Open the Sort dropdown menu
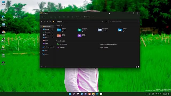This screenshot has height=96, width=171. pyautogui.click(x=79, y=17)
